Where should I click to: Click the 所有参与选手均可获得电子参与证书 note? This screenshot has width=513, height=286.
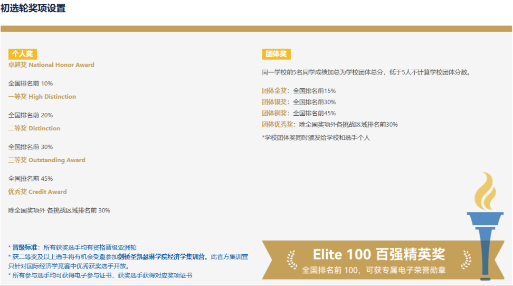click(x=100, y=276)
